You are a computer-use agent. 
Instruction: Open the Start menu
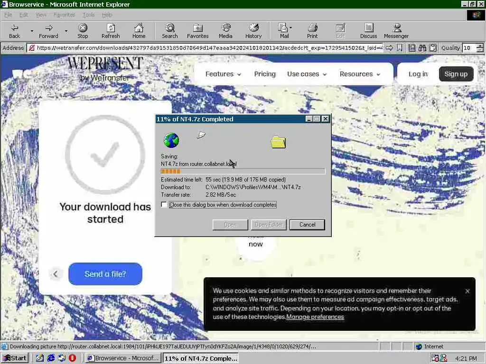(x=15, y=358)
